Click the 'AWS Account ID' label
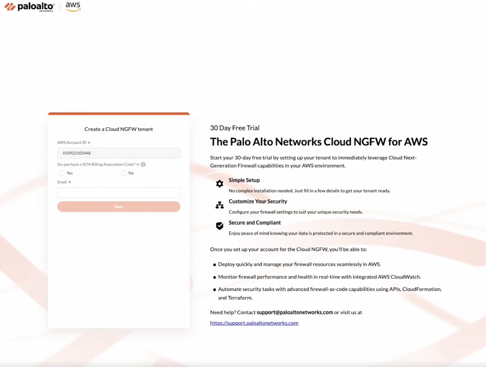Image resolution: width=486 pixels, height=367 pixels. [72, 142]
